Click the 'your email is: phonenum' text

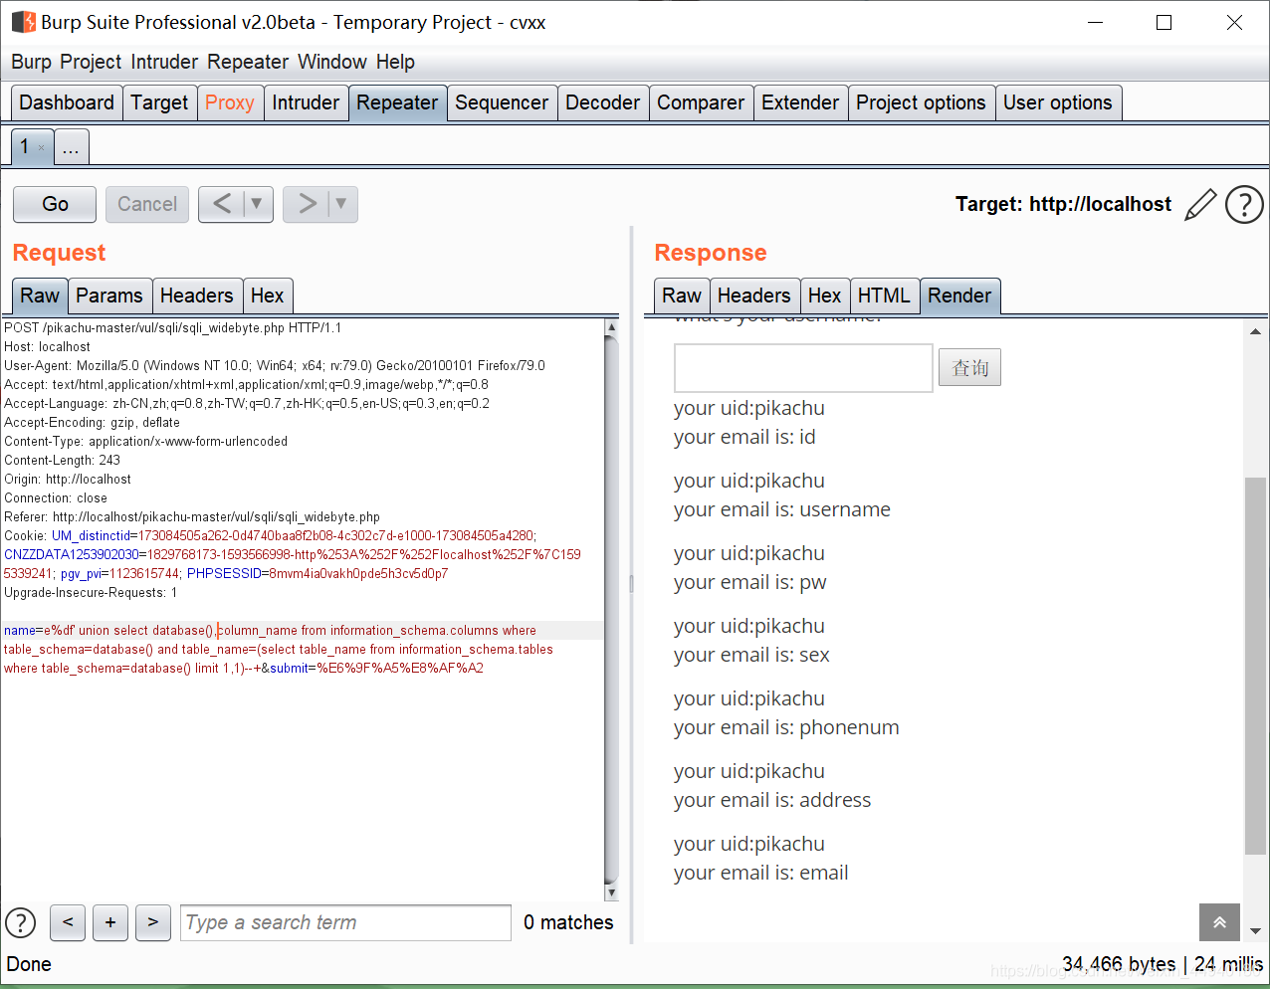point(786,727)
